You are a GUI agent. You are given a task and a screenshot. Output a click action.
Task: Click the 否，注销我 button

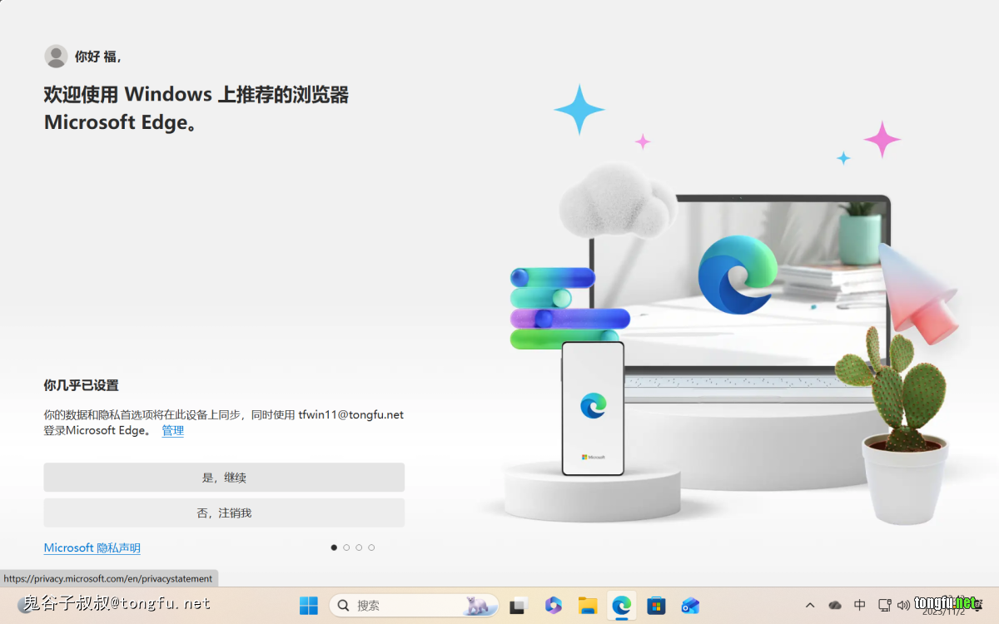224,513
